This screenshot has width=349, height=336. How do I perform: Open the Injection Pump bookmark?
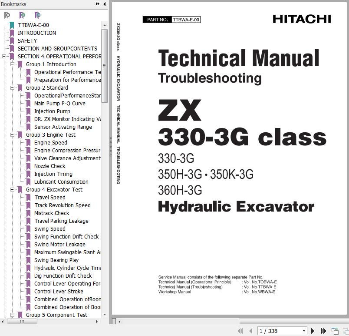pos(52,111)
